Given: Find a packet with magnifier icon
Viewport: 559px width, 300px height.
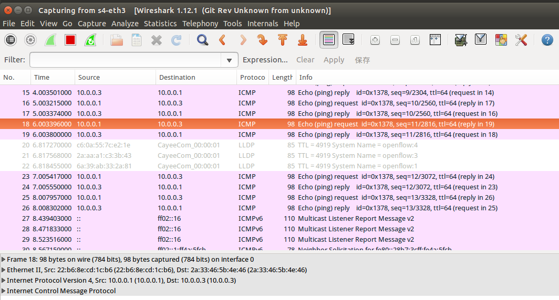Looking at the screenshot, I should click(202, 40).
